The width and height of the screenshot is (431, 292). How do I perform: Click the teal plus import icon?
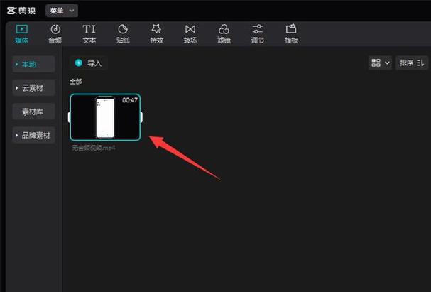point(79,63)
